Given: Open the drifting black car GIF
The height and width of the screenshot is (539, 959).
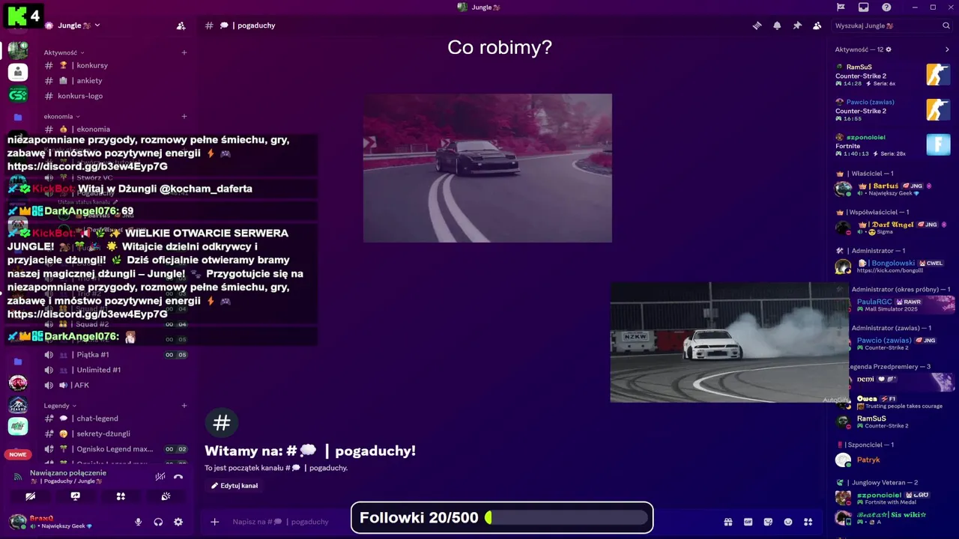Looking at the screenshot, I should (x=488, y=168).
